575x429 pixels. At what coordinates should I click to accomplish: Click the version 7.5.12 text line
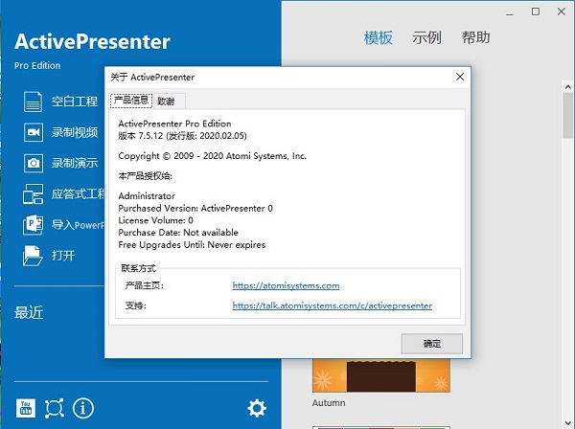point(182,136)
